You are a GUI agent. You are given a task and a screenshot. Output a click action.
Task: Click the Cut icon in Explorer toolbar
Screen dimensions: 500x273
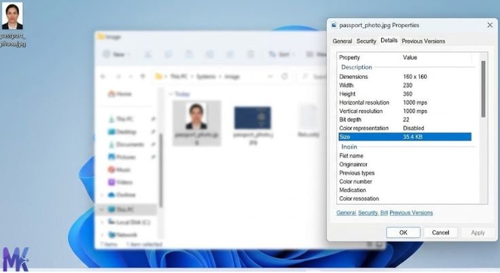point(147,54)
